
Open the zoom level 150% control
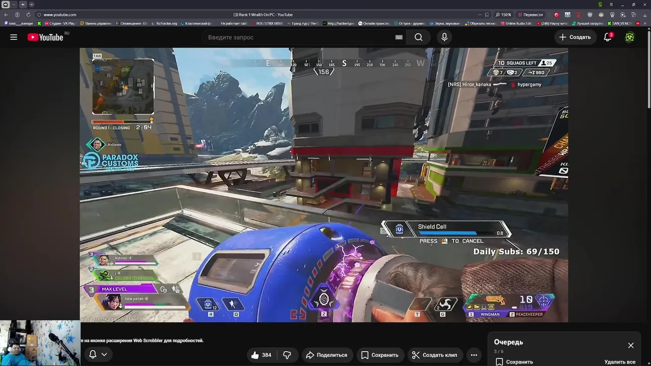503,15
